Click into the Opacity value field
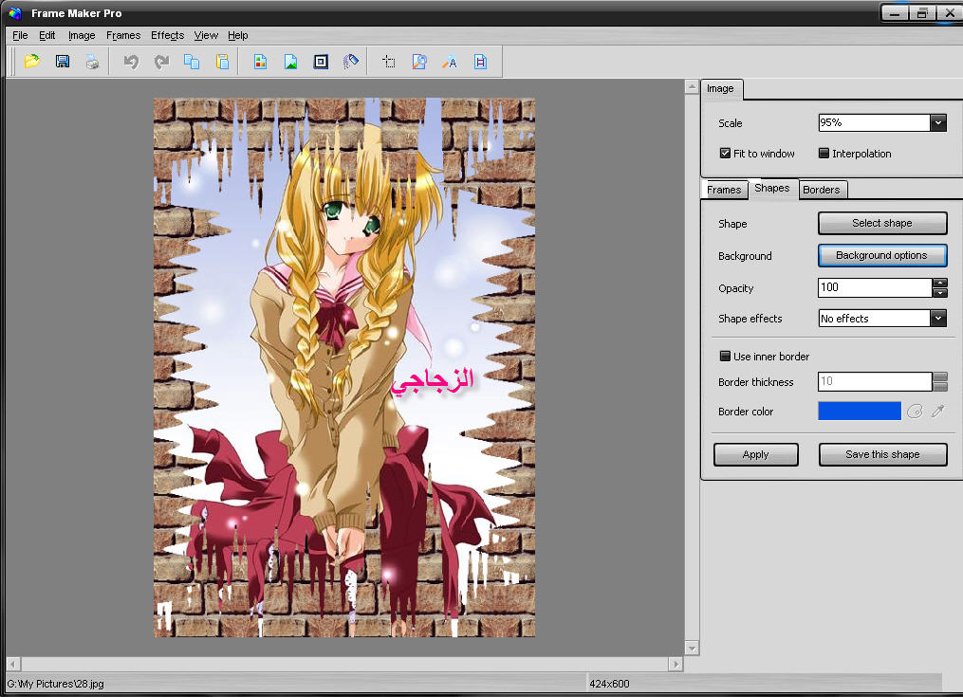This screenshot has height=697, width=963. (x=874, y=287)
